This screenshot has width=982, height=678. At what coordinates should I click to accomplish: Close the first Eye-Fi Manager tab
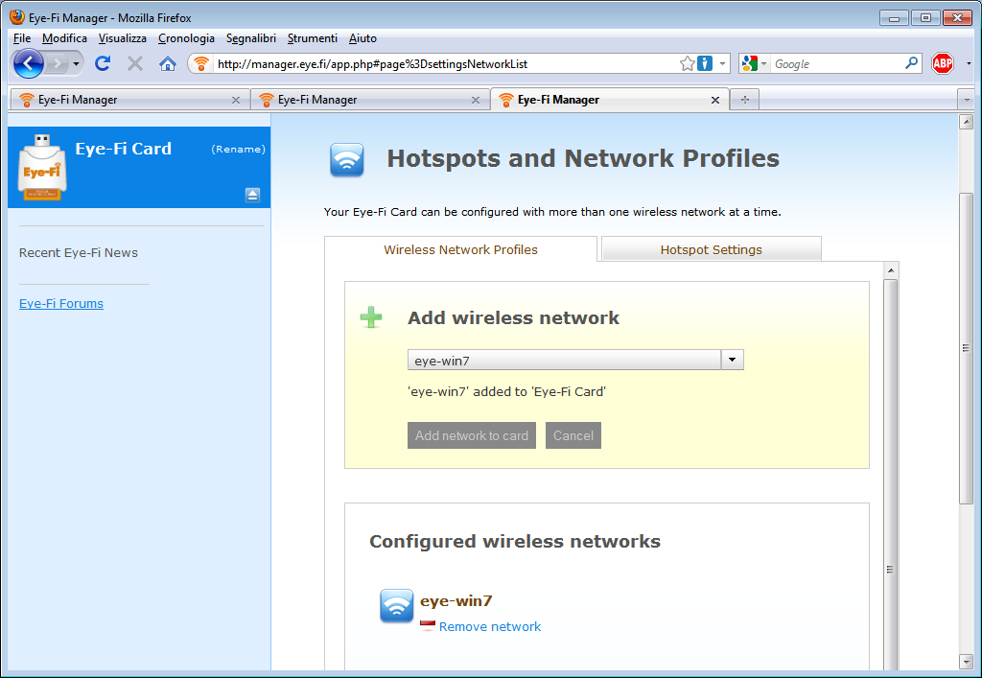click(236, 100)
